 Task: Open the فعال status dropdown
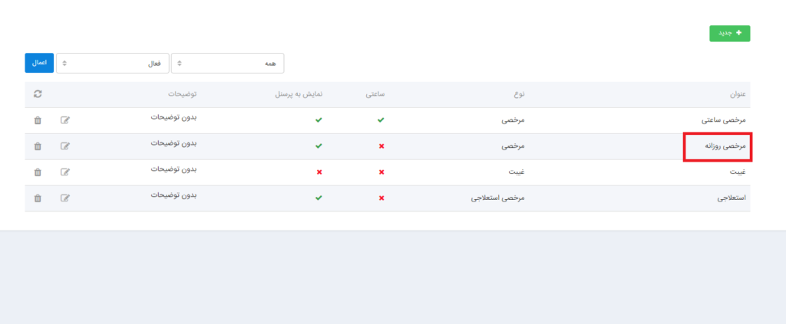(x=112, y=64)
